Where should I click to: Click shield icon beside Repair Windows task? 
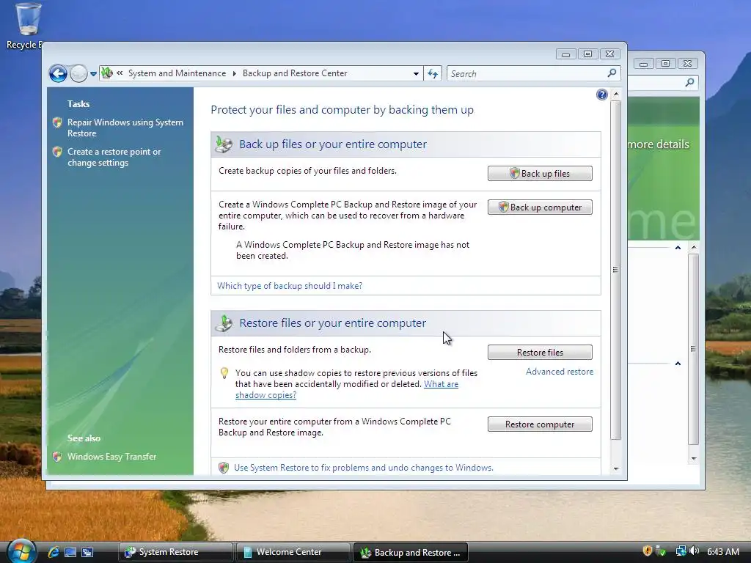click(57, 122)
